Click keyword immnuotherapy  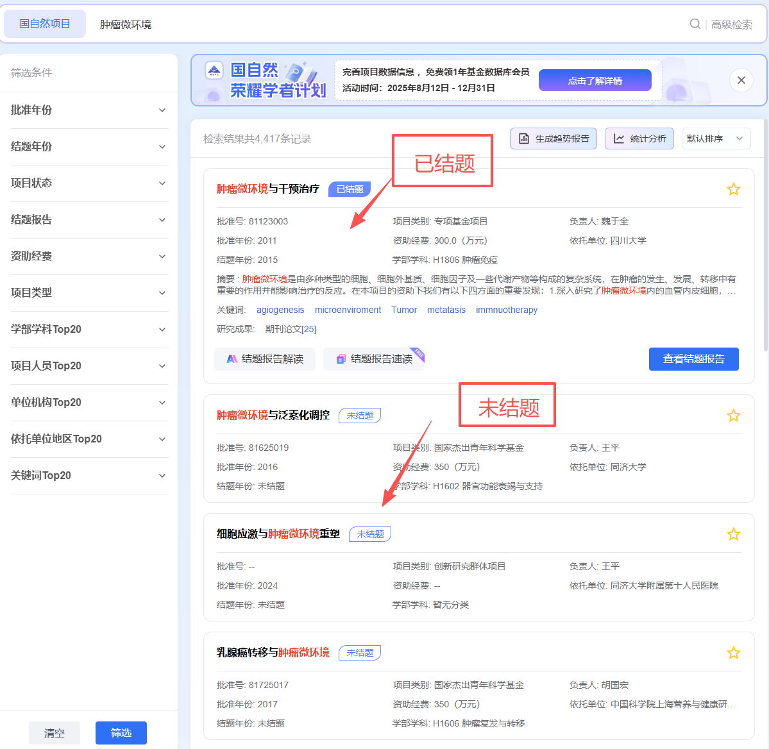507,310
